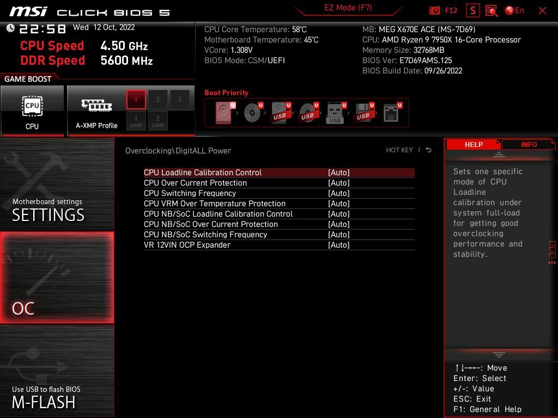Click the Boot Priority heading
The width and height of the screenshot is (558, 418).
(x=226, y=93)
